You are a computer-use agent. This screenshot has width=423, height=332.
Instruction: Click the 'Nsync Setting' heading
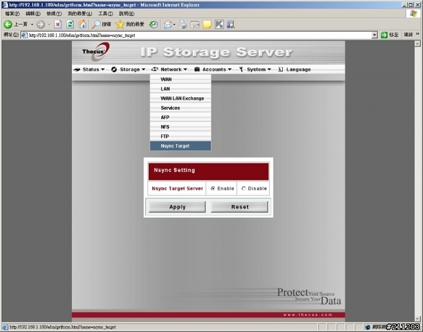click(174, 170)
